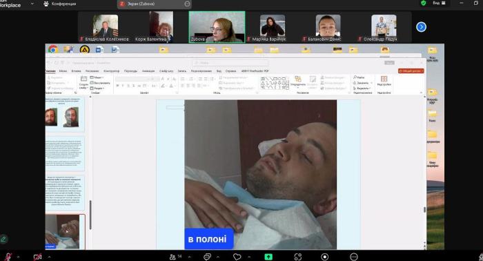Open video options arrow beside camera
Image resolution: width=483 pixels, height=261 pixels.
tap(49, 256)
